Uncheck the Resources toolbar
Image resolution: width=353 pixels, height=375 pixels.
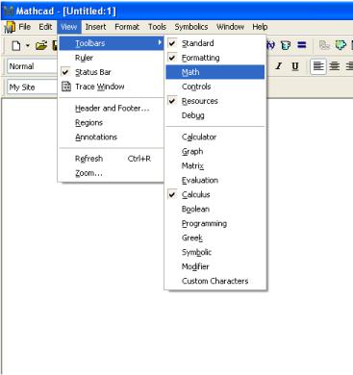point(215,101)
